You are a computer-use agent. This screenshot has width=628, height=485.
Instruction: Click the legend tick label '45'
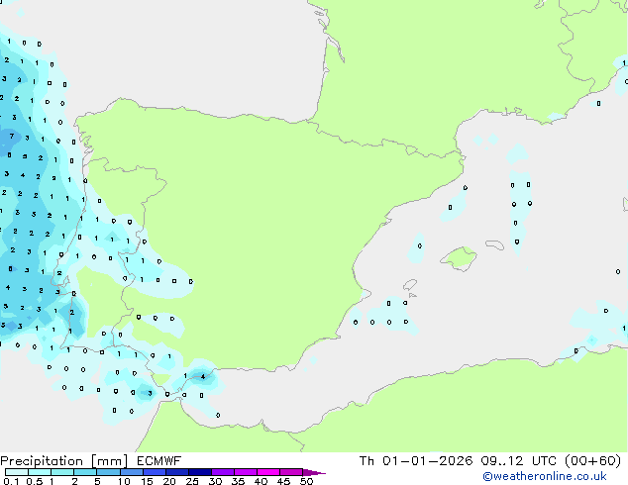(x=283, y=481)
